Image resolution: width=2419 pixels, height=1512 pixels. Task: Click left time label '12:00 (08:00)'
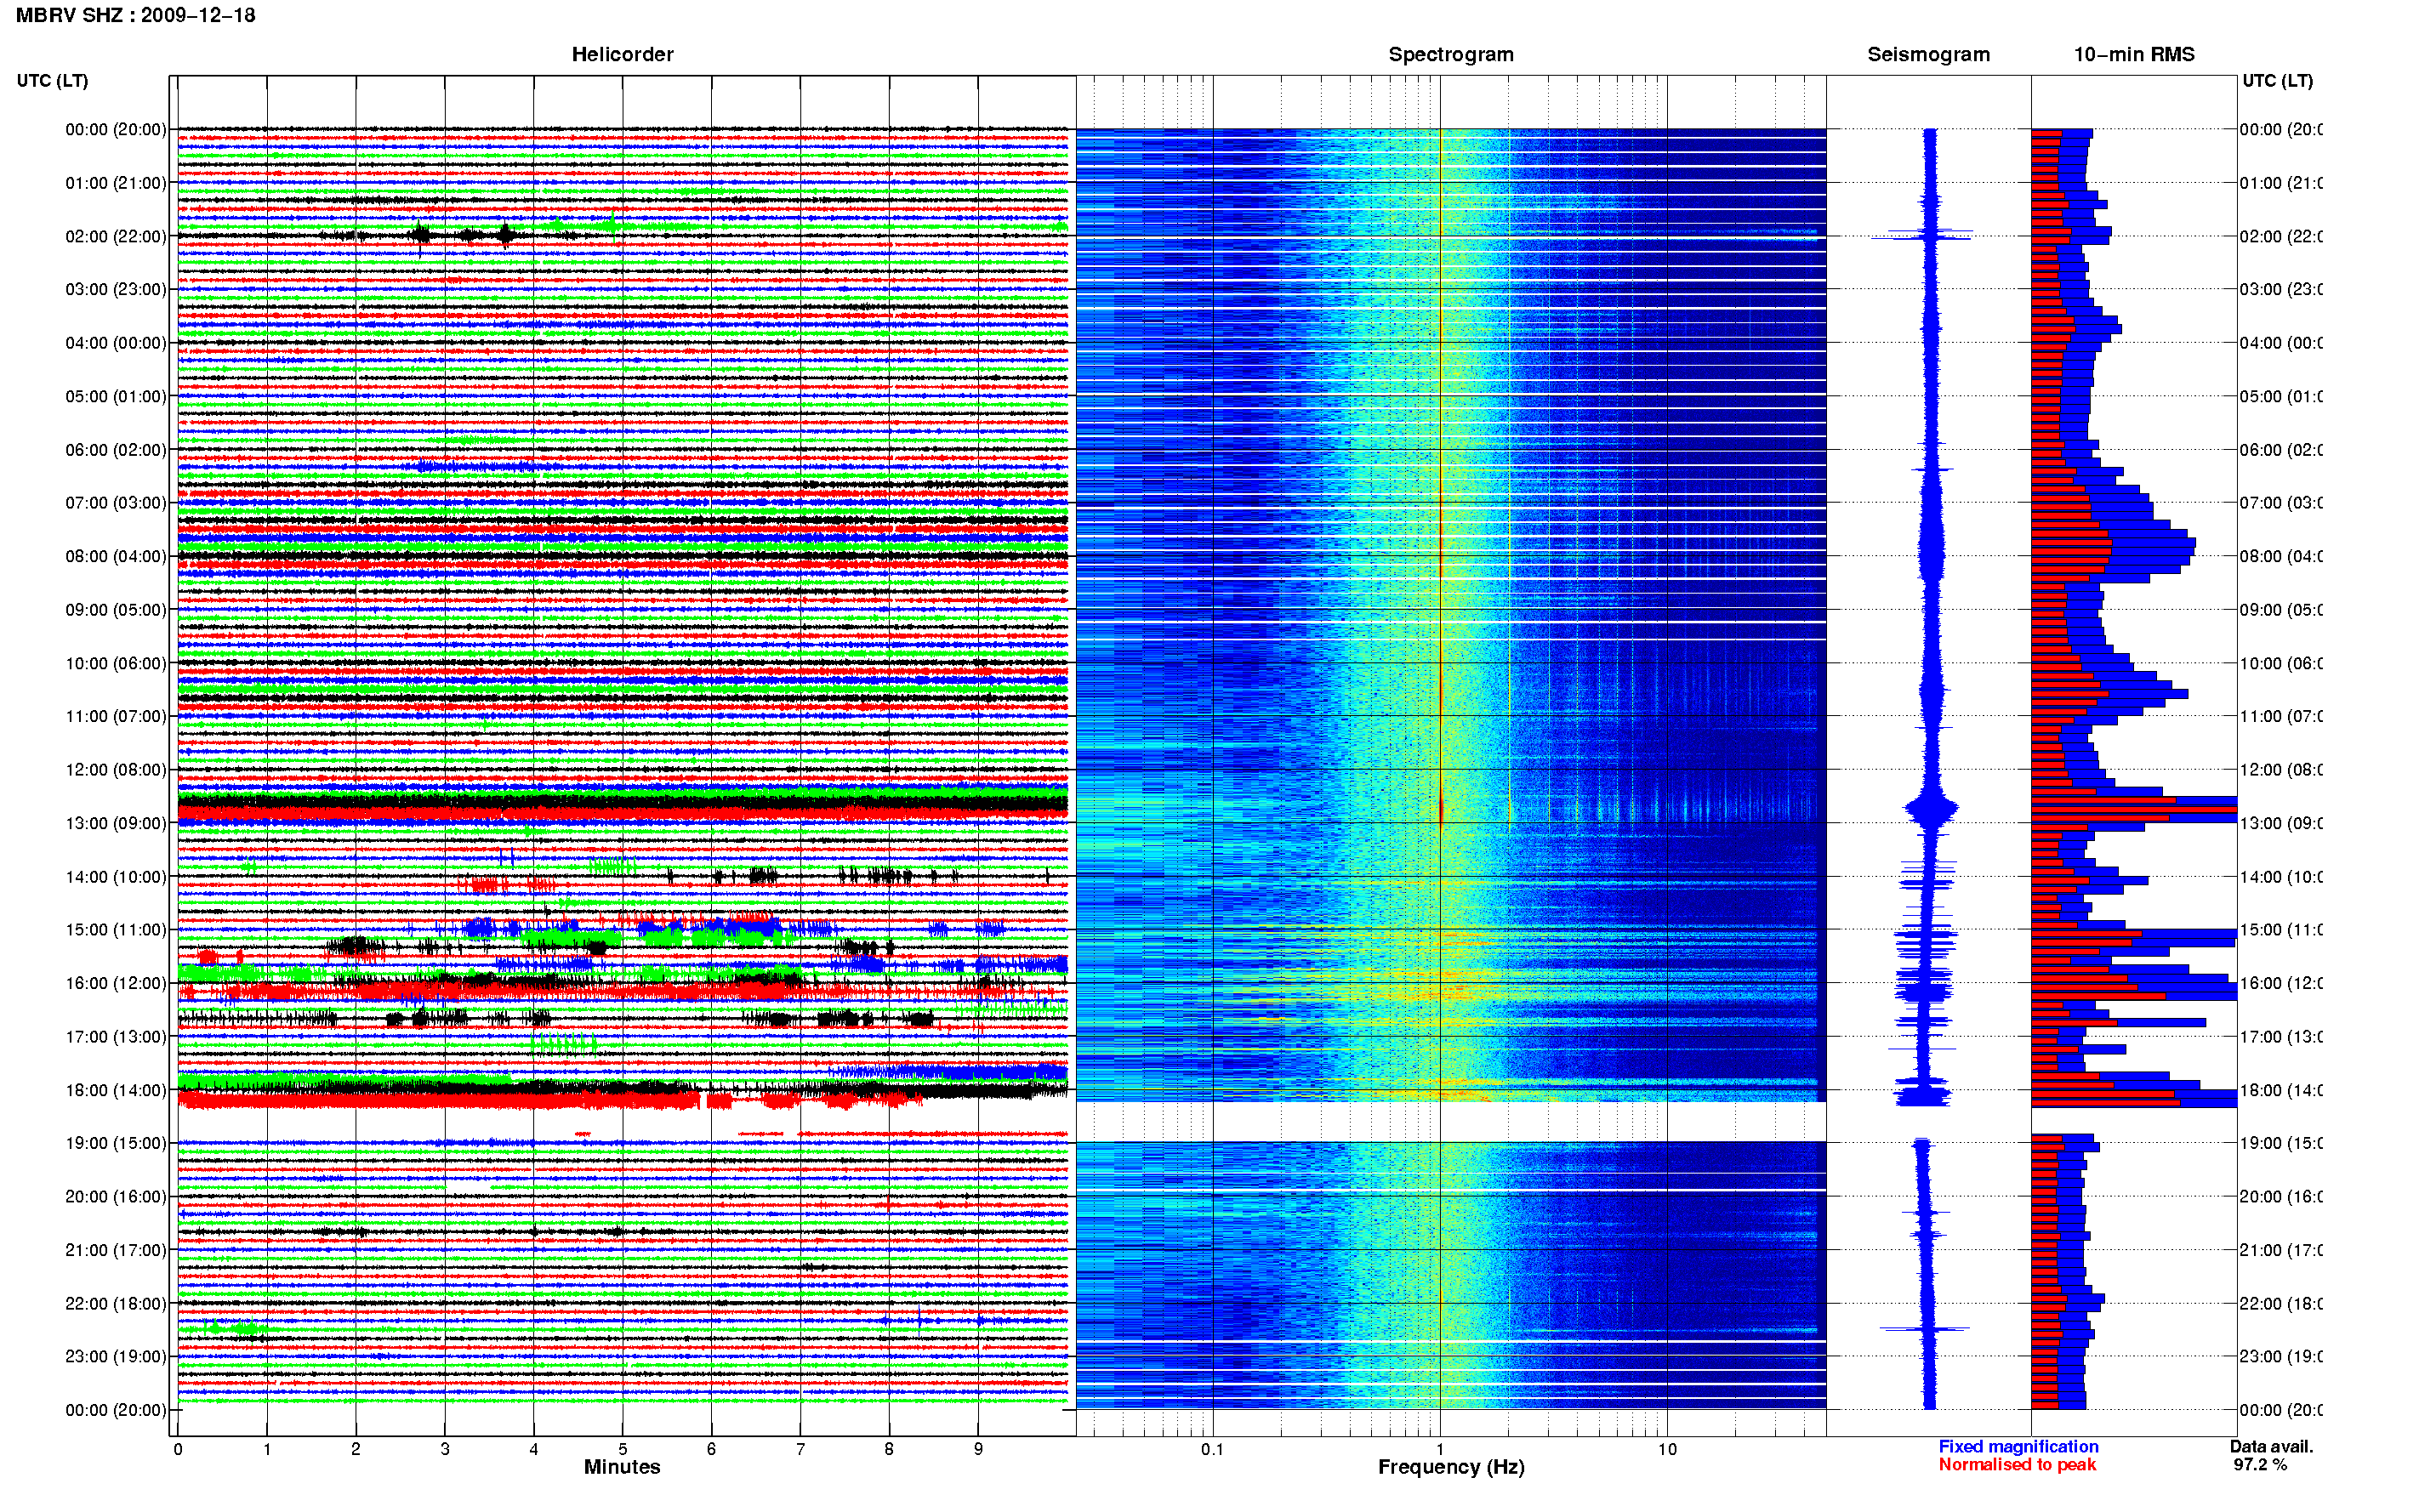click(116, 770)
